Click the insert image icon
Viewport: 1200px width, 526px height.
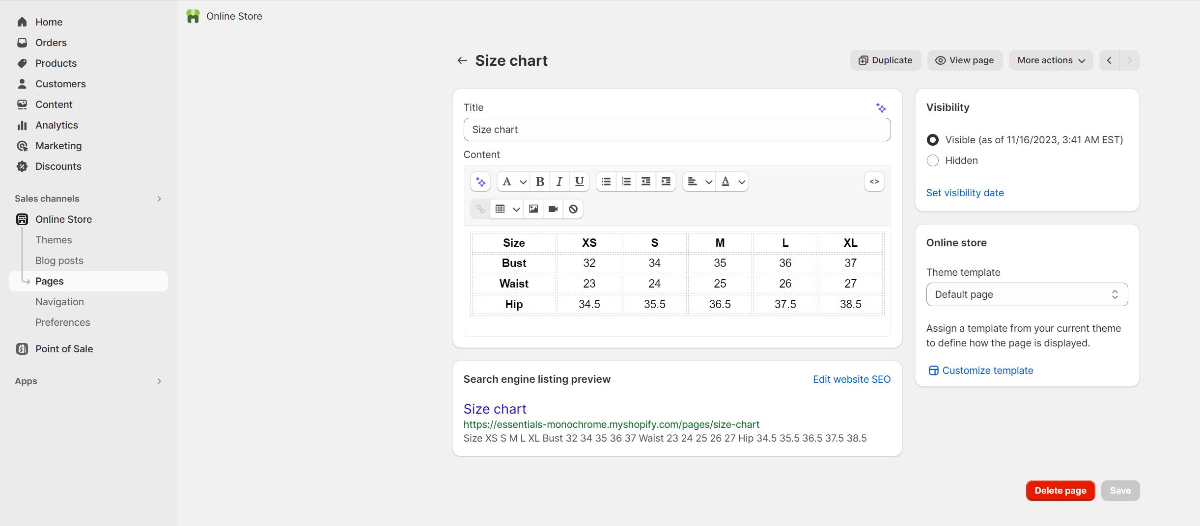click(x=533, y=209)
